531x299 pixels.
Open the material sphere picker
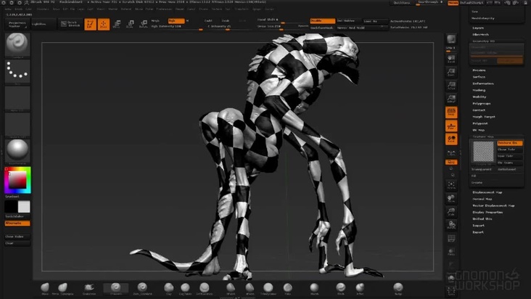point(17,150)
